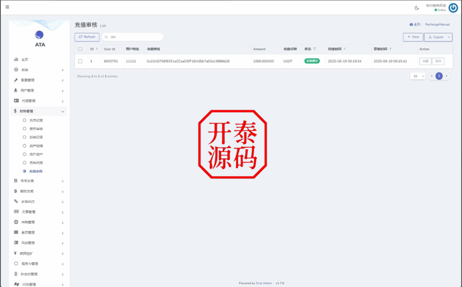
Task: Sort by 更新时间 column arrow
Action: [x=390, y=49]
